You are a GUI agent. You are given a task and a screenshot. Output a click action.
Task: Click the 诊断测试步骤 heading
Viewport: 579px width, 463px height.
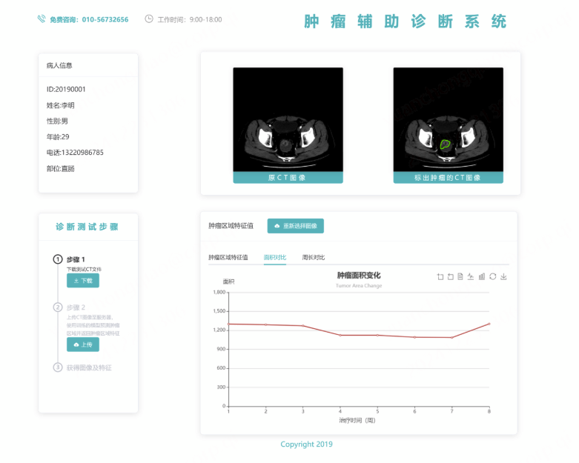point(87,227)
